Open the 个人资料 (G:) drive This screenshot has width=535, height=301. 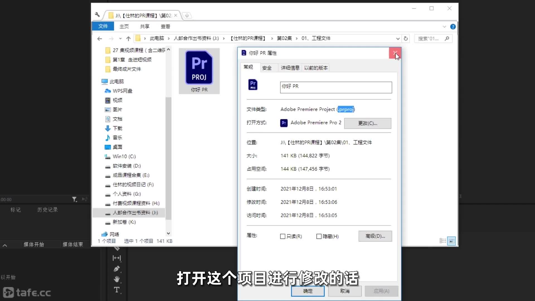tap(123, 194)
